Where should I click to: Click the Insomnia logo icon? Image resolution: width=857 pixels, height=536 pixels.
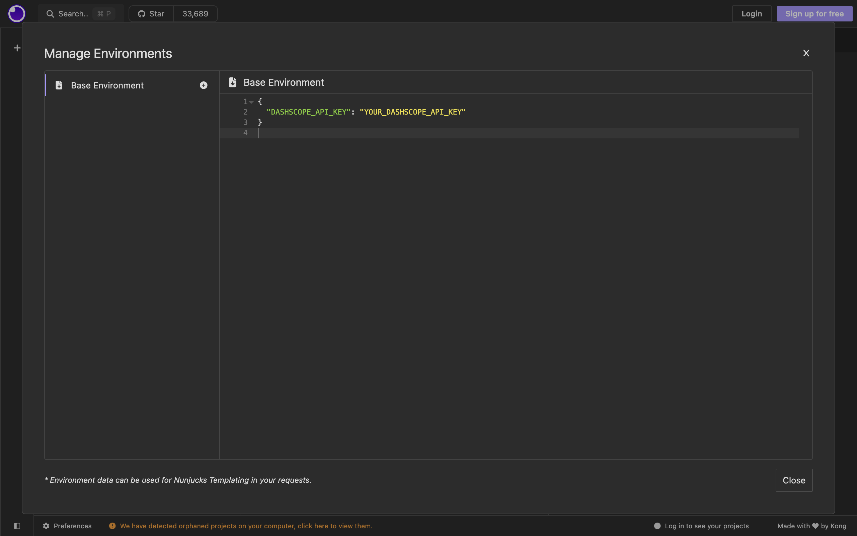pos(17,14)
